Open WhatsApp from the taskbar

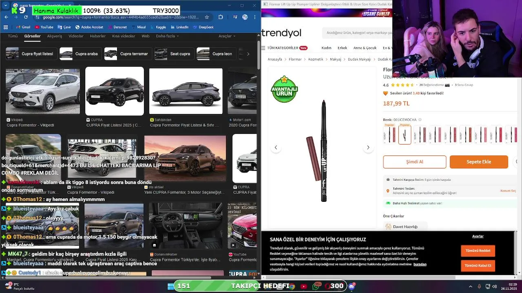pyautogui.click(x=316, y=286)
